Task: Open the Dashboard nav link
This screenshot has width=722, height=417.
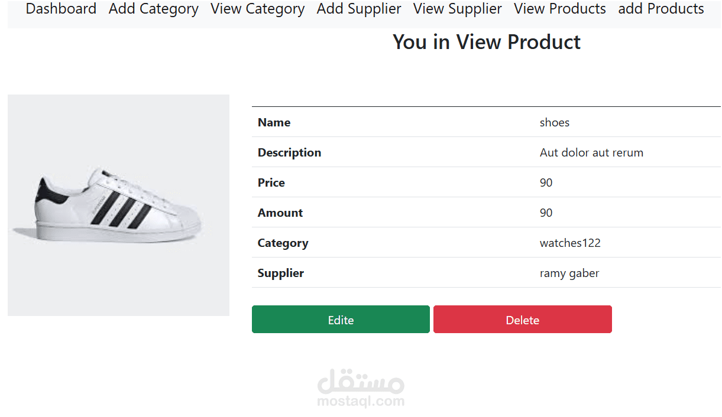Action: [x=61, y=9]
